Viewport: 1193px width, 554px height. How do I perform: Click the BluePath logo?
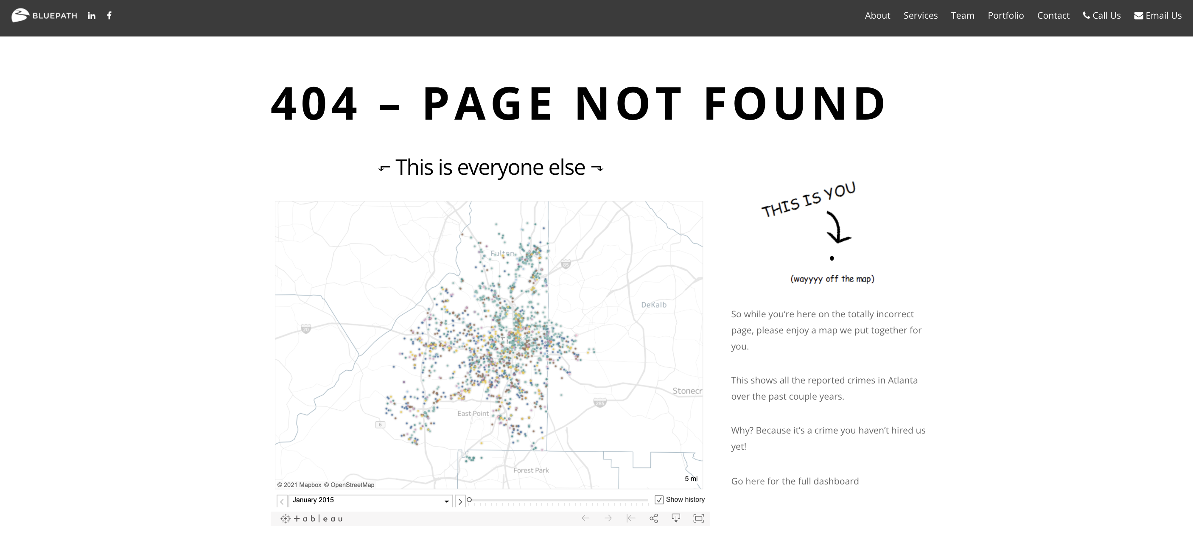pos(45,15)
